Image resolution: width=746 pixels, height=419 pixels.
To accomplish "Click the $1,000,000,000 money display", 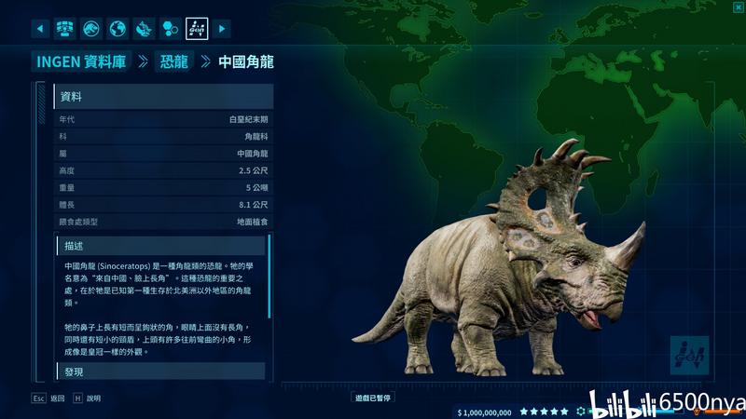I will pos(484,412).
